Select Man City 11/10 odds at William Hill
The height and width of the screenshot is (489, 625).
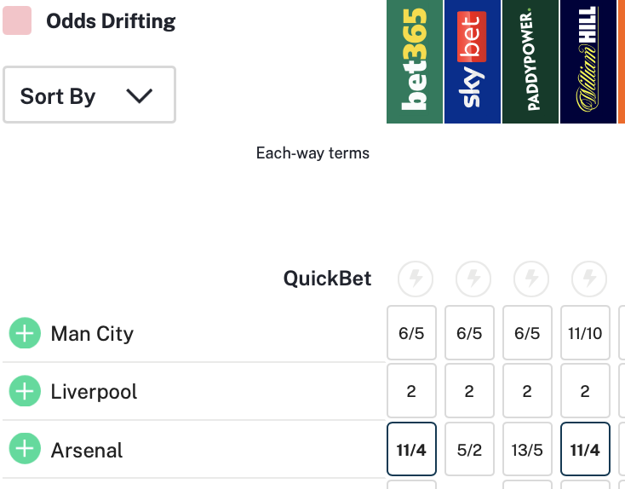[x=585, y=334]
